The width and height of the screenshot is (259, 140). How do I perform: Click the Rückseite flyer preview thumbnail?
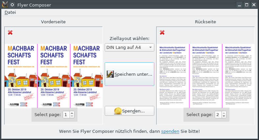pos(205,76)
